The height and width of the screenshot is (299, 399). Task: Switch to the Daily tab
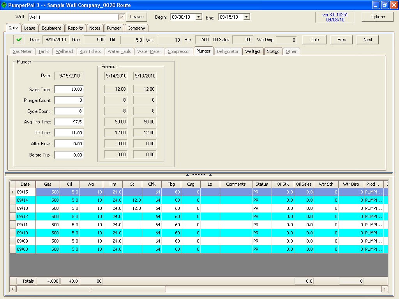(x=13, y=28)
